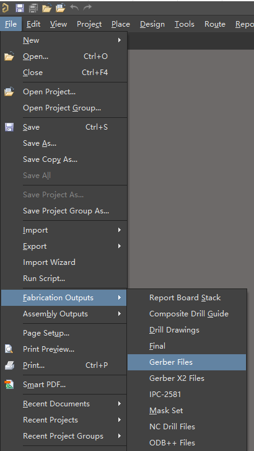Click the Print Preview magnifier icon
The image size is (254, 451).
[9, 349]
